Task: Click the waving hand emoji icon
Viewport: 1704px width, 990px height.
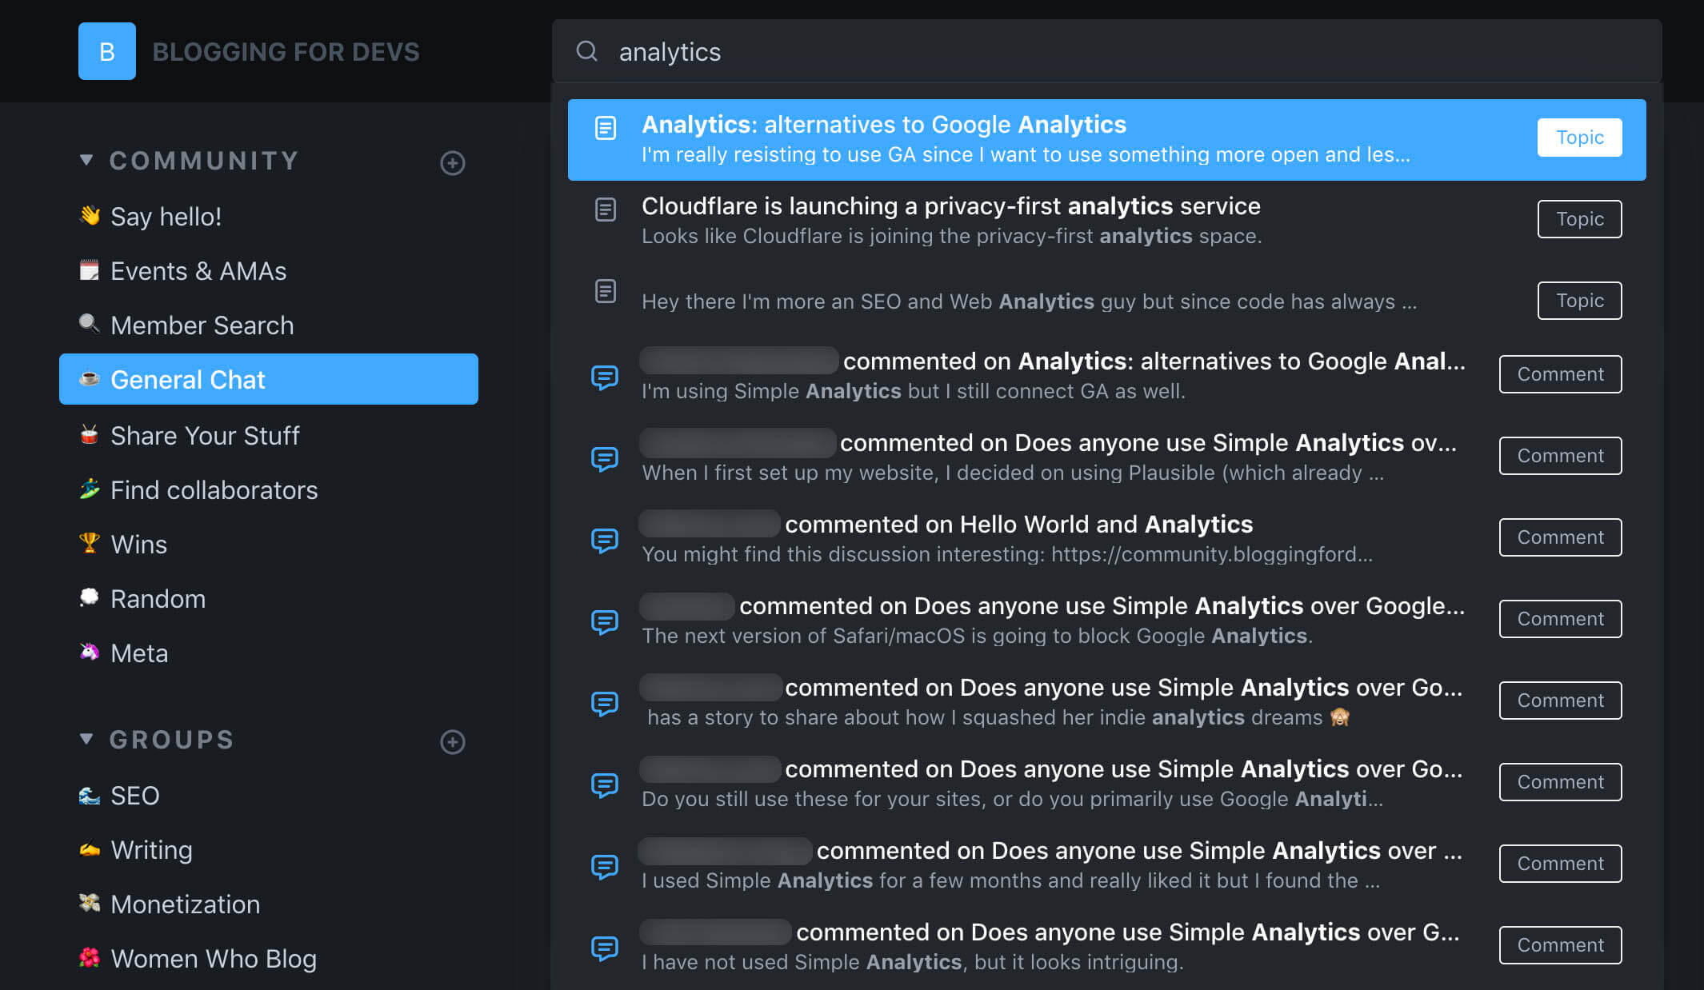Action: click(90, 215)
